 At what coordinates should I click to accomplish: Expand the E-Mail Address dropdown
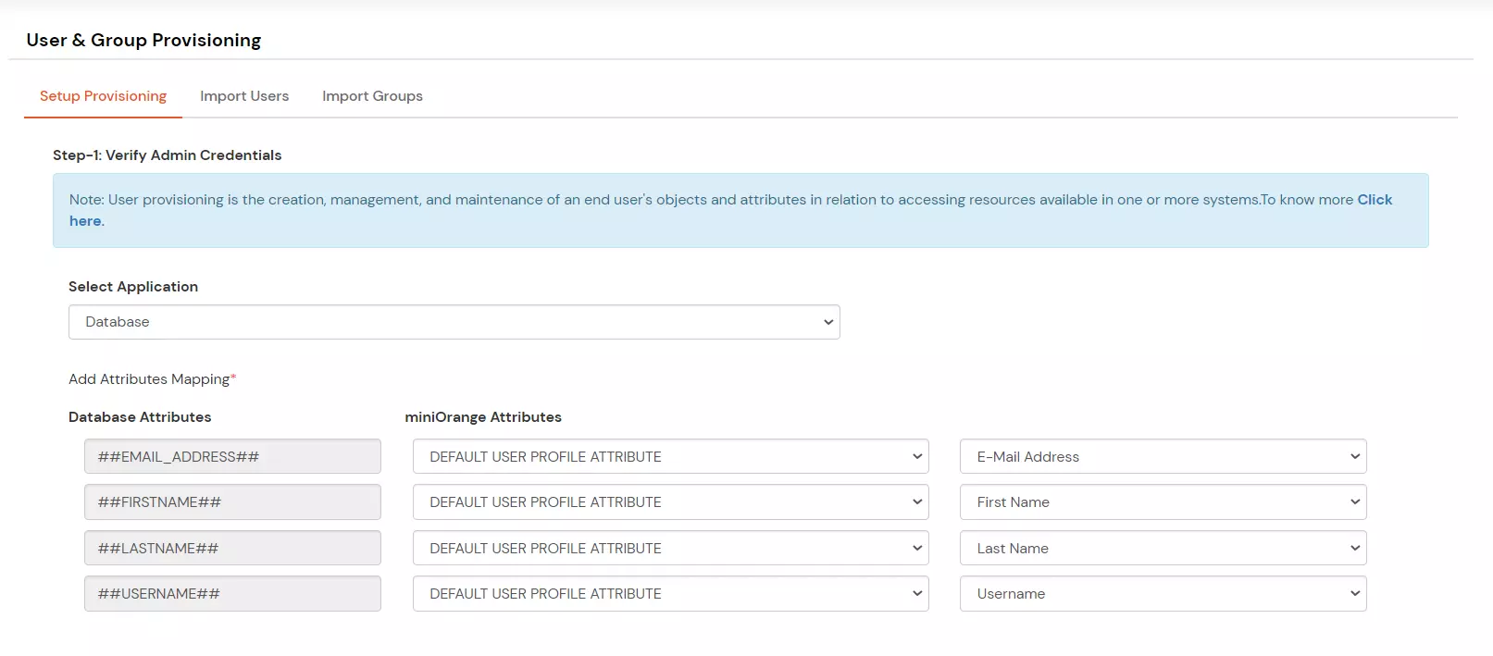[x=1163, y=456]
